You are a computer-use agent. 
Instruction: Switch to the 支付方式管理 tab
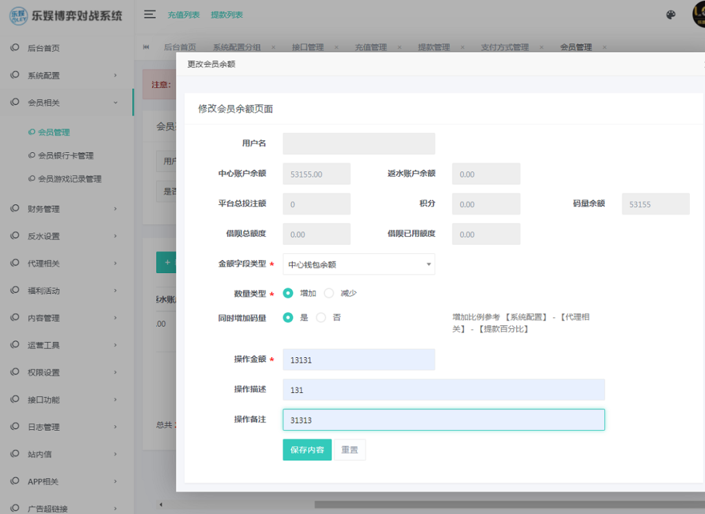tap(505, 47)
